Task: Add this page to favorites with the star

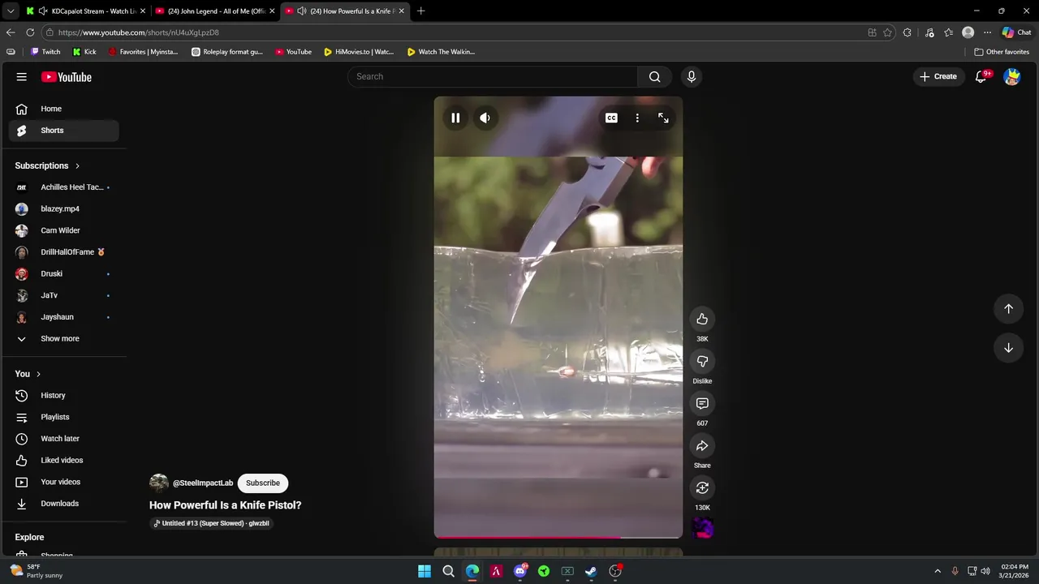Action: (887, 32)
